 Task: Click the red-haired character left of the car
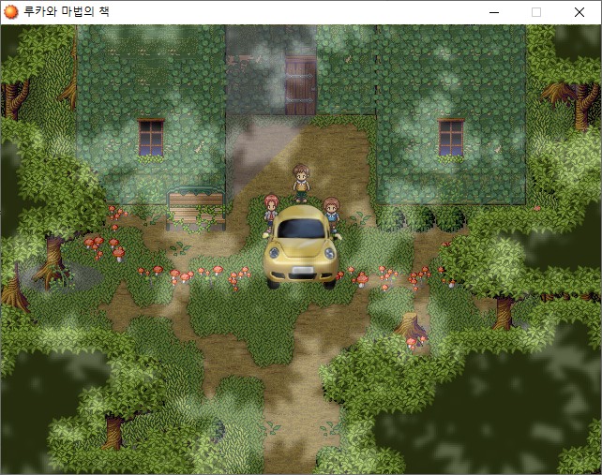tap(271, 212)
